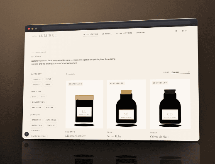Click the Bestseller badge on the SÉ bottle
This screenshot has height=164, width=215.
(x=117, y=83)
